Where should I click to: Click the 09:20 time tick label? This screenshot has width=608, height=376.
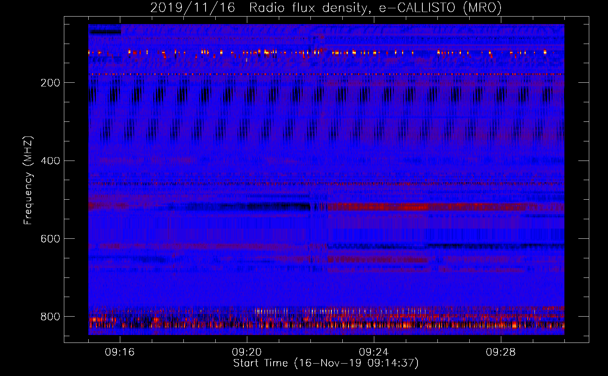coord(247,352)
